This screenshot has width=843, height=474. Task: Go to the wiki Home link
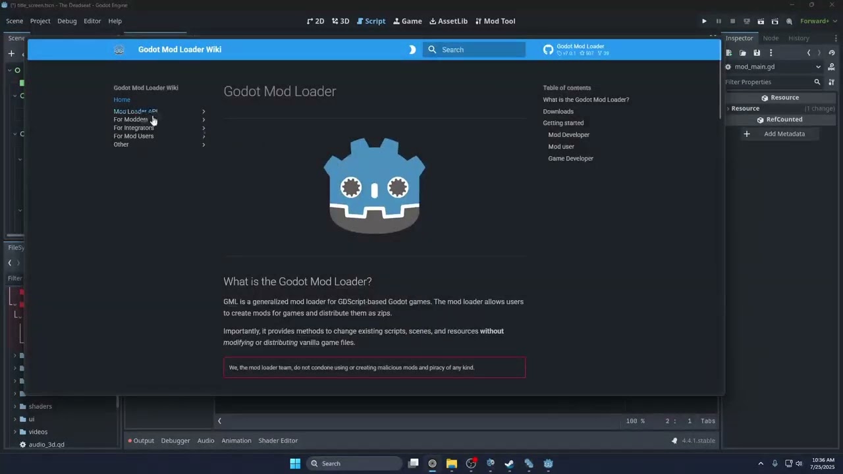(122, 99)
